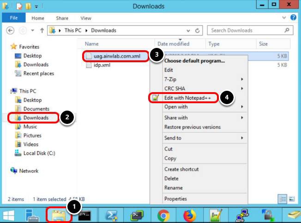
Task: Open PowerShell from the taskbar
Action: point(112,215)
